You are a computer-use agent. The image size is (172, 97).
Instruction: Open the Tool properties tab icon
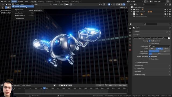click(130, 28)
